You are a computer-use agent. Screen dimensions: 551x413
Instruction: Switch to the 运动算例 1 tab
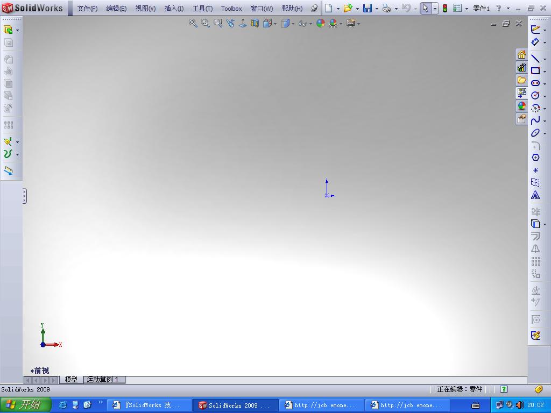(x=104, y=379)
